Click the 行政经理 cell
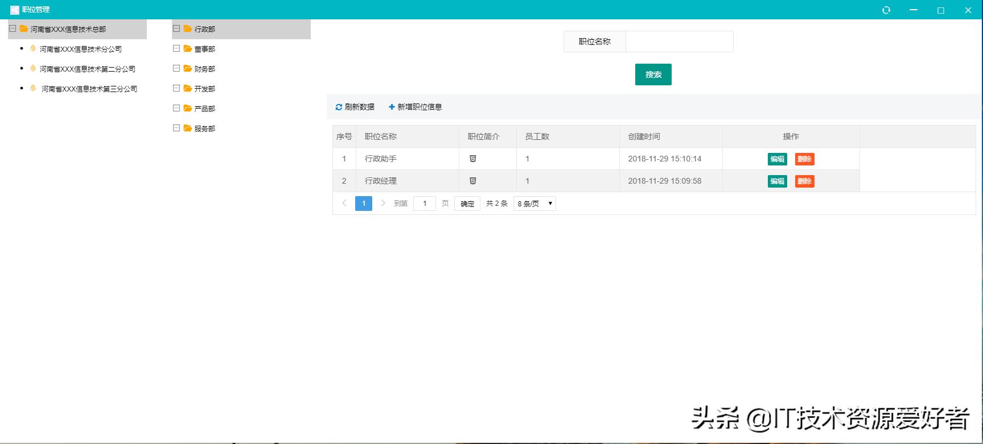The height and width of the screenshot is (444, 983). [x=408, y=181]
